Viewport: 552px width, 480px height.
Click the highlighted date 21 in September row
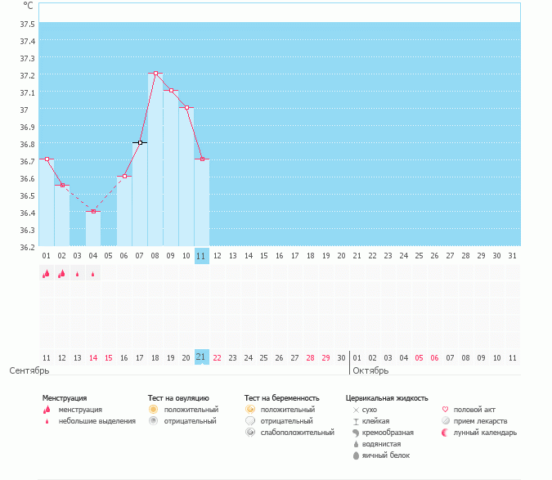tap(202, 357)
